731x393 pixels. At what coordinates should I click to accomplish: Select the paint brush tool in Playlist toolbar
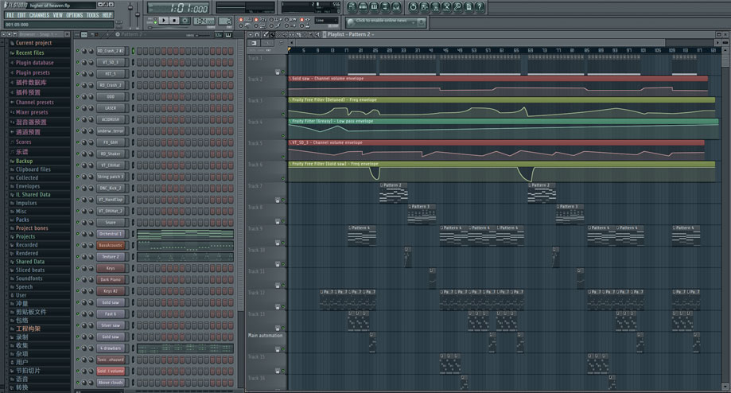coord(272,34)
